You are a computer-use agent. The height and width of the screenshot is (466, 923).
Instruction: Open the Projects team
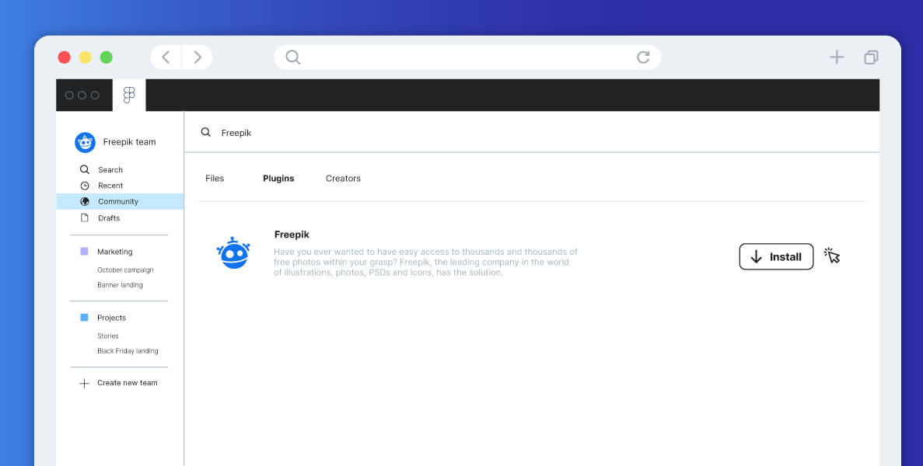[x=111, y=318]
